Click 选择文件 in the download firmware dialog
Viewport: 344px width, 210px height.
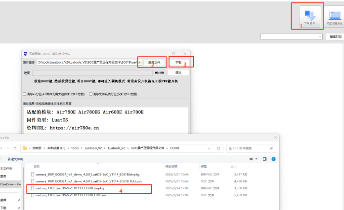(x=154, y=62)
